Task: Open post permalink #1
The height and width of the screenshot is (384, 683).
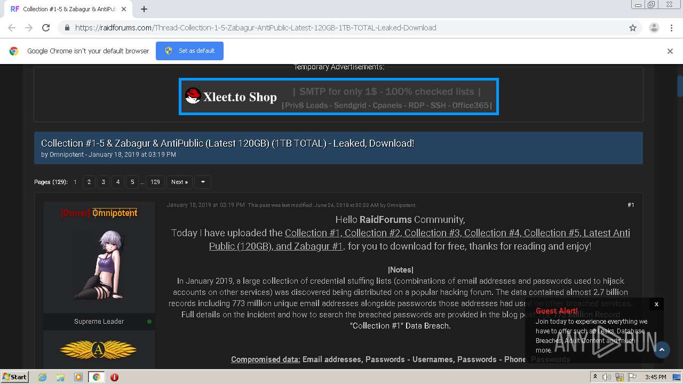Action: click(x=631, y=205)
